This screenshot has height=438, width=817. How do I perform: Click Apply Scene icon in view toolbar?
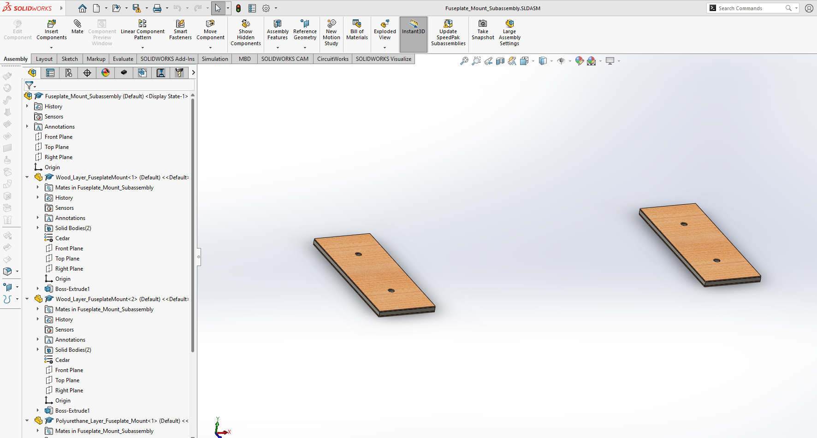pyautogui.click(x=592, y=61)
